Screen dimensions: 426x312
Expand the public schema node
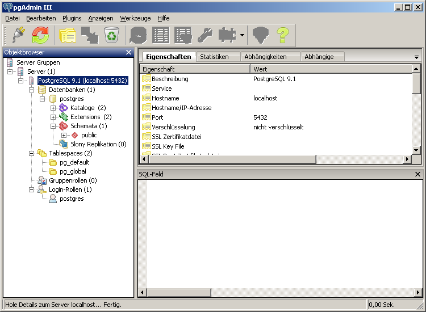[x=64, y=135]
